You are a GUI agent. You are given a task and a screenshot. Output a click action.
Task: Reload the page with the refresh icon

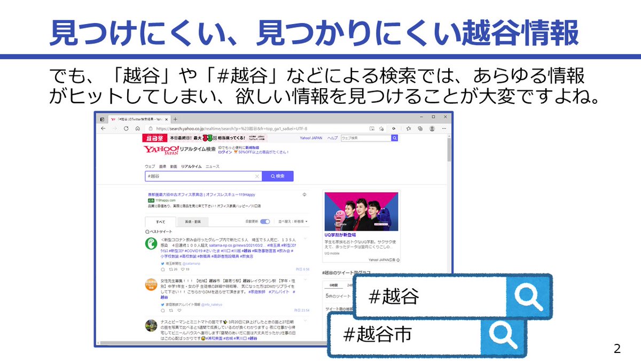point(126,128)
